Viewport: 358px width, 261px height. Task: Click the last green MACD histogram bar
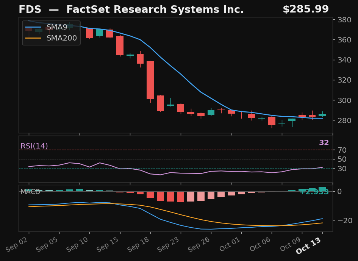(322, 189)
